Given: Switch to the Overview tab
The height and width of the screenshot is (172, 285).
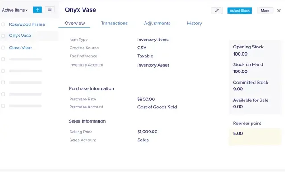Looking at the screenshot, I should click(x=74, y=23).
